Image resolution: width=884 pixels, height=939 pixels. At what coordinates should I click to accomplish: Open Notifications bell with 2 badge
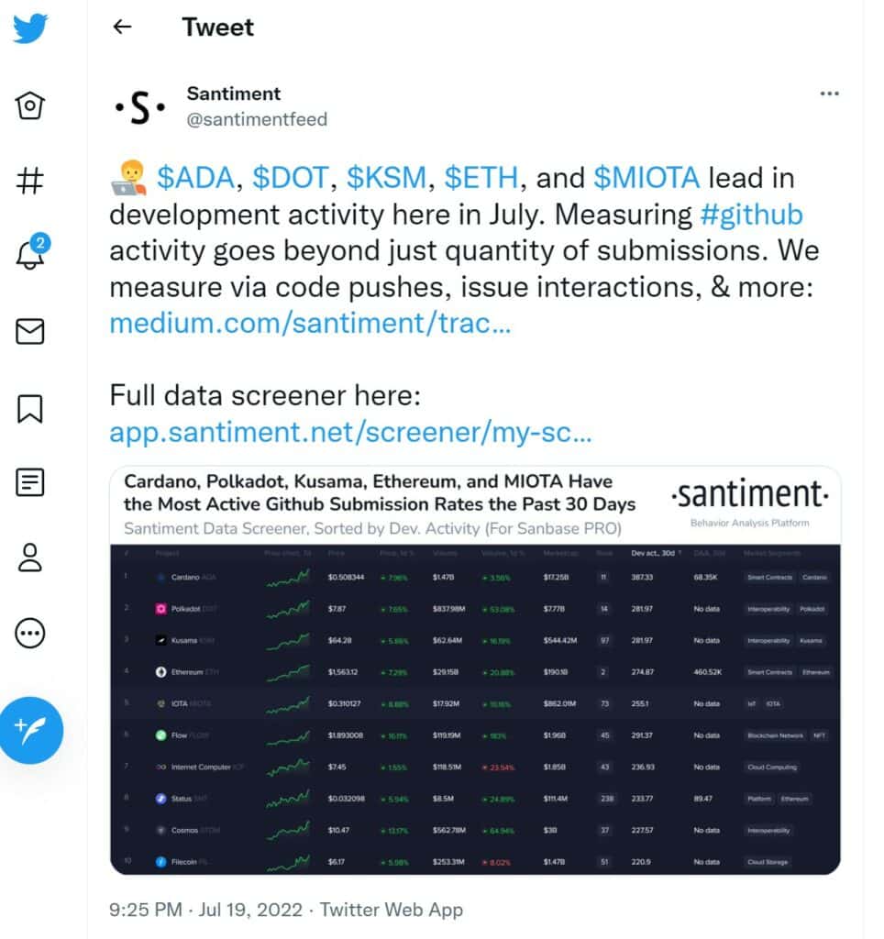coord(31,255)
